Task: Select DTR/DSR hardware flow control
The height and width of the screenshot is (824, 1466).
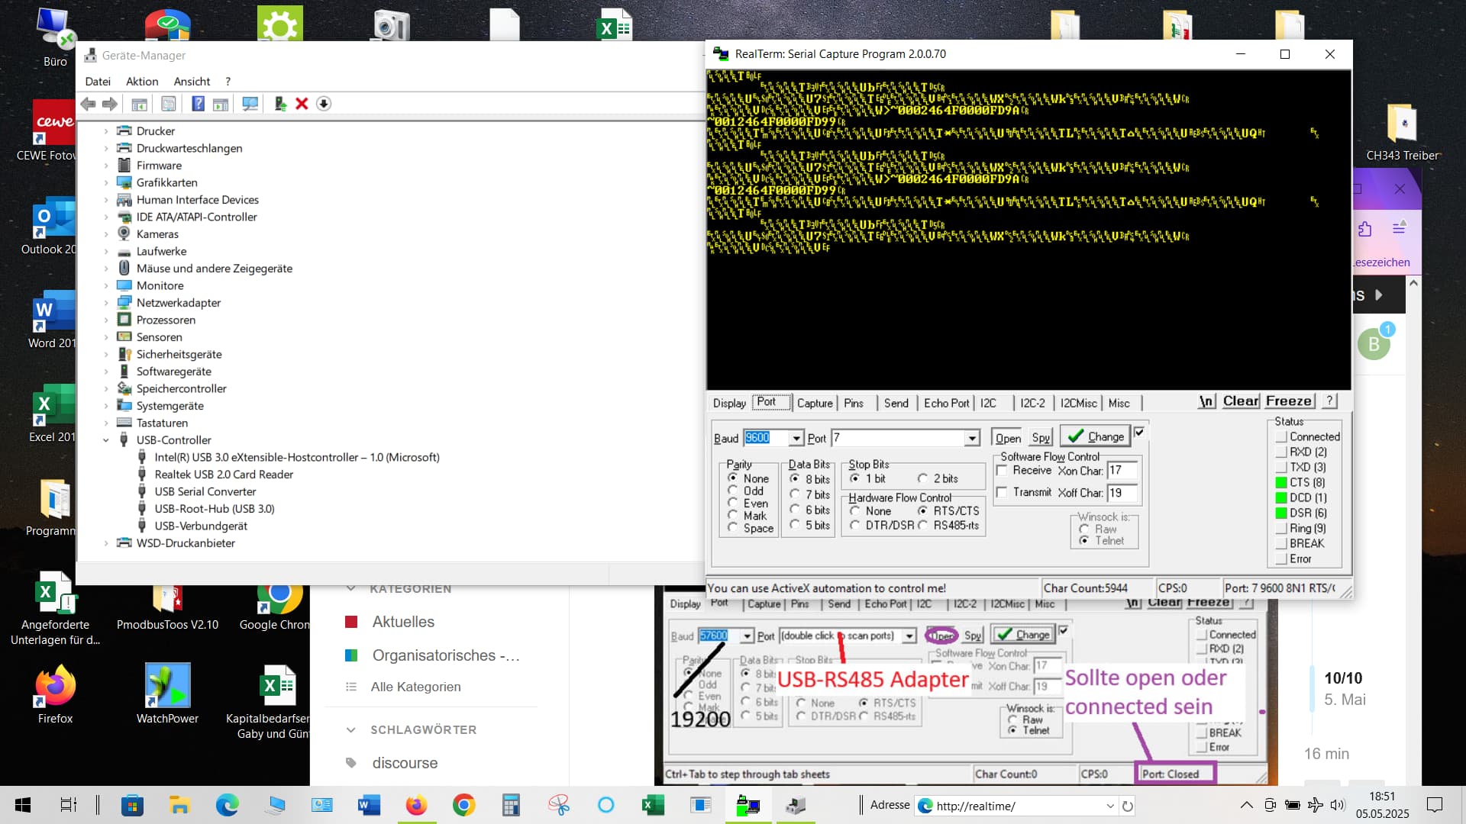Action: click(x=854, y=525)
